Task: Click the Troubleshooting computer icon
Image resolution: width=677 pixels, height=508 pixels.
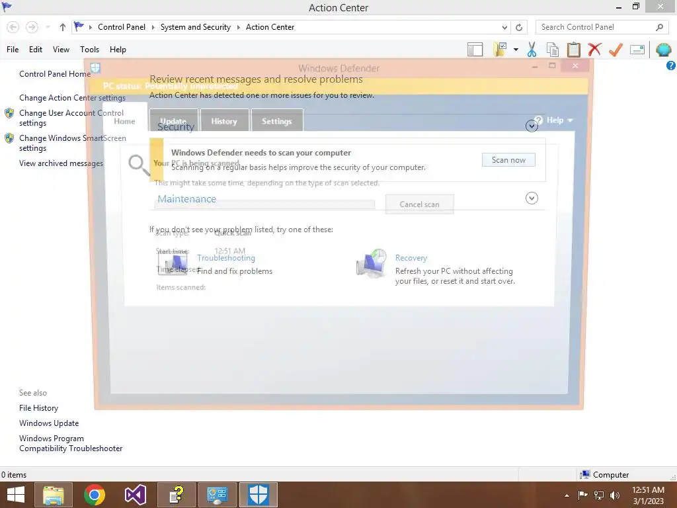Action: click(173, 263)
